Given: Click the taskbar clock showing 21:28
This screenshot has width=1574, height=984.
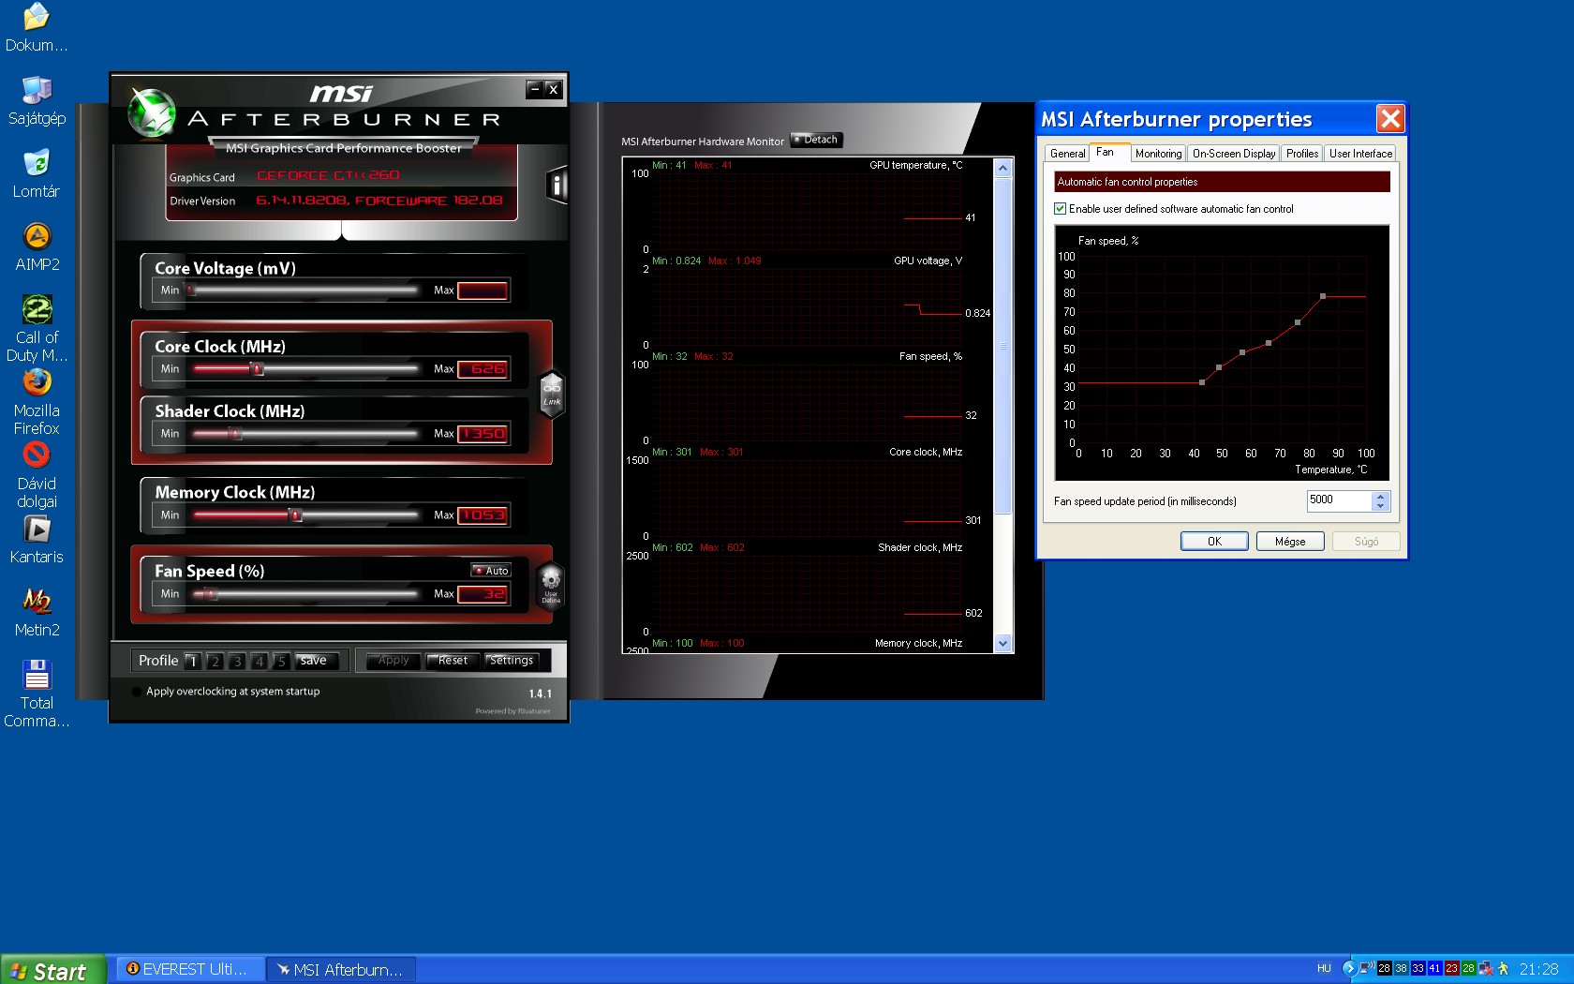Looking at the screenshot, I should point(1538,969).
